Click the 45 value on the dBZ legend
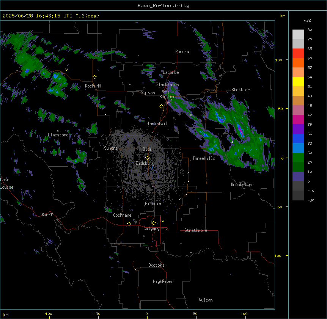The width and height of the screenshot is (327, 319). tap(310, 106)
